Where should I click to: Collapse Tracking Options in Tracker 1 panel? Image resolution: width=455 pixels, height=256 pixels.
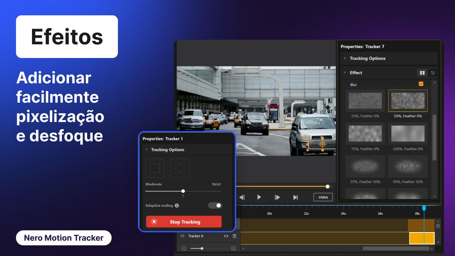coord(147,150)
